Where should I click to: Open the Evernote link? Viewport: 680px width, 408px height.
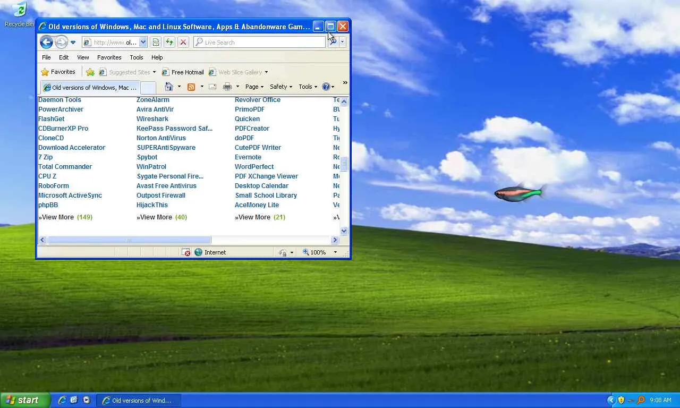click(x=248, y=157)
